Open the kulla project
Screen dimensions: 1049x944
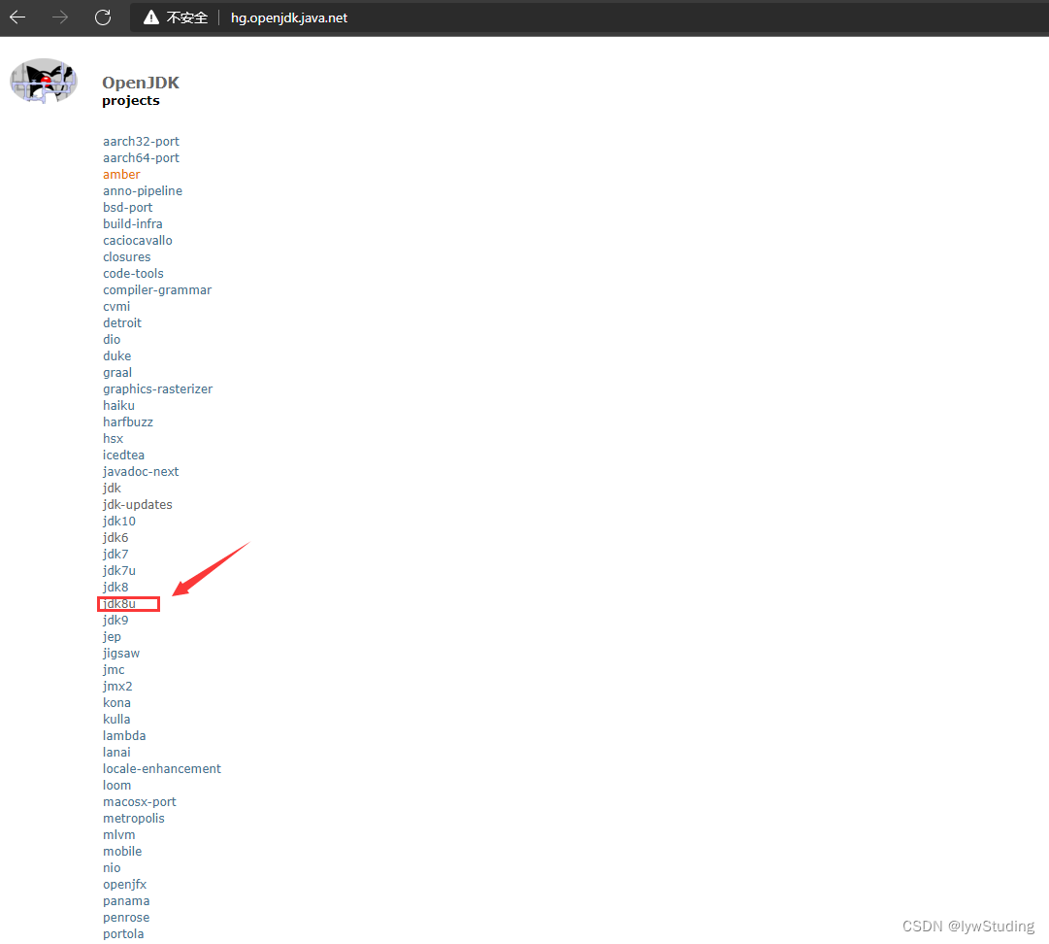click(117, 719)
